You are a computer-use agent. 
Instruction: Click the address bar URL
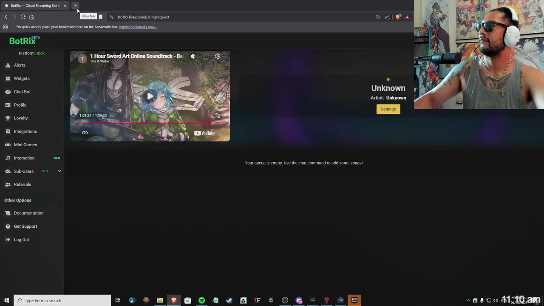pos(143,17)
